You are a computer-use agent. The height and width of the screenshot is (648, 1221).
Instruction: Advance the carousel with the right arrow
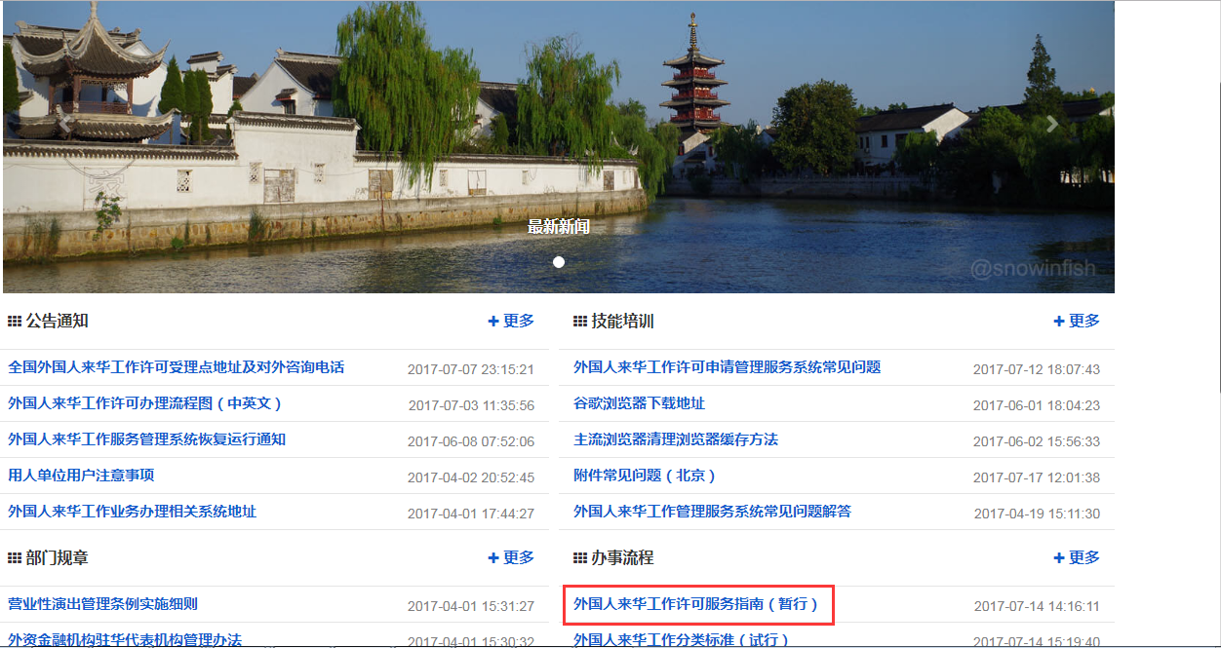[1049, 124]
